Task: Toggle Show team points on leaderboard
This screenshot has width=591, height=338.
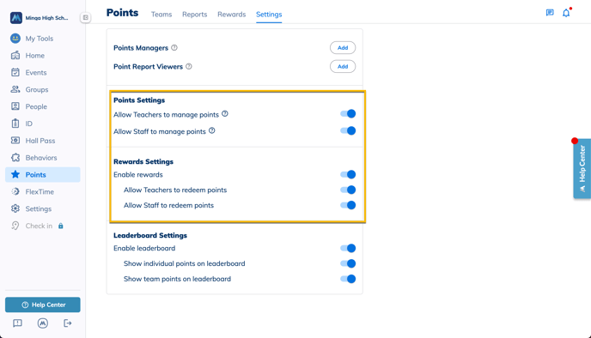Action: pos(348,279)
